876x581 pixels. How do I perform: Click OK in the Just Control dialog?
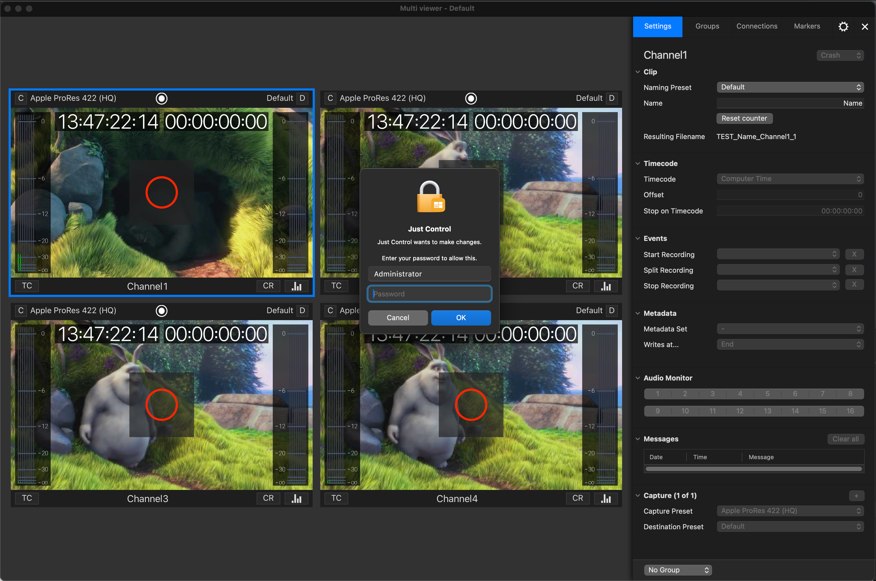(x=461, y=317)
